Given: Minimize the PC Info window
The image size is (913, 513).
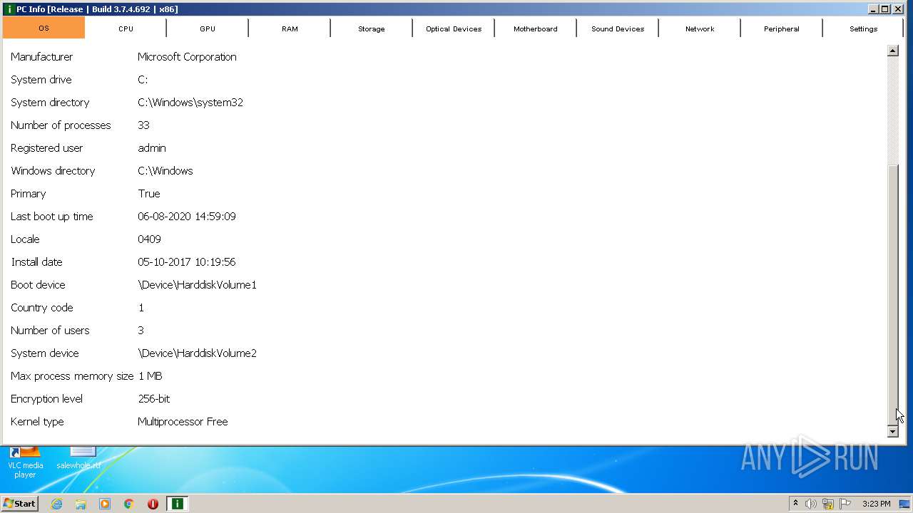Looking at the screenshot, I should (873, 9).
